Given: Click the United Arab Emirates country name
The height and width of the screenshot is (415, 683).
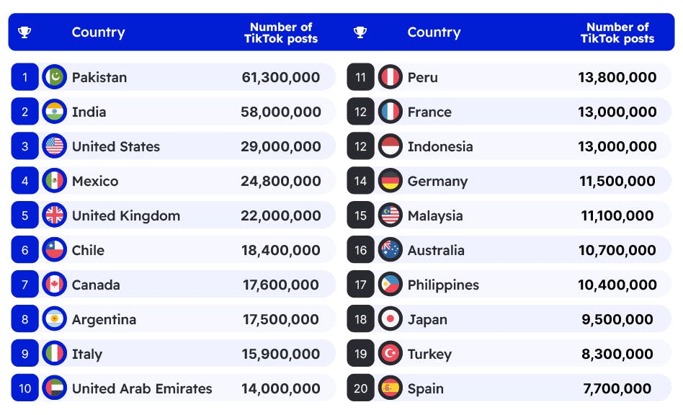Looking at the screenshot, I should [x=142, y=388].
